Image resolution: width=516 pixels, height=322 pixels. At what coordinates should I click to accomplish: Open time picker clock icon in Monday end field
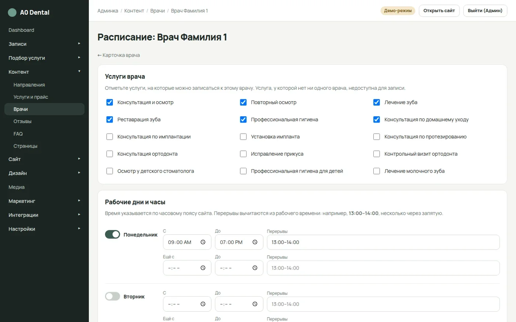(x=255, y=242)
